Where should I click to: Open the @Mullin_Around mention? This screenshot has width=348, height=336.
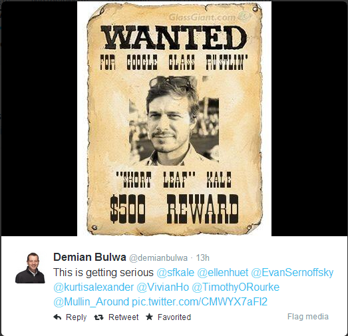pos(91,302)
